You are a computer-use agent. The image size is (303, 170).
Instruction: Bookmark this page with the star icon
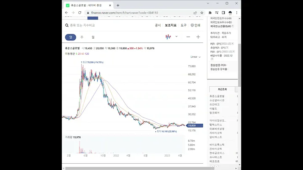click(x=202, y=13)
